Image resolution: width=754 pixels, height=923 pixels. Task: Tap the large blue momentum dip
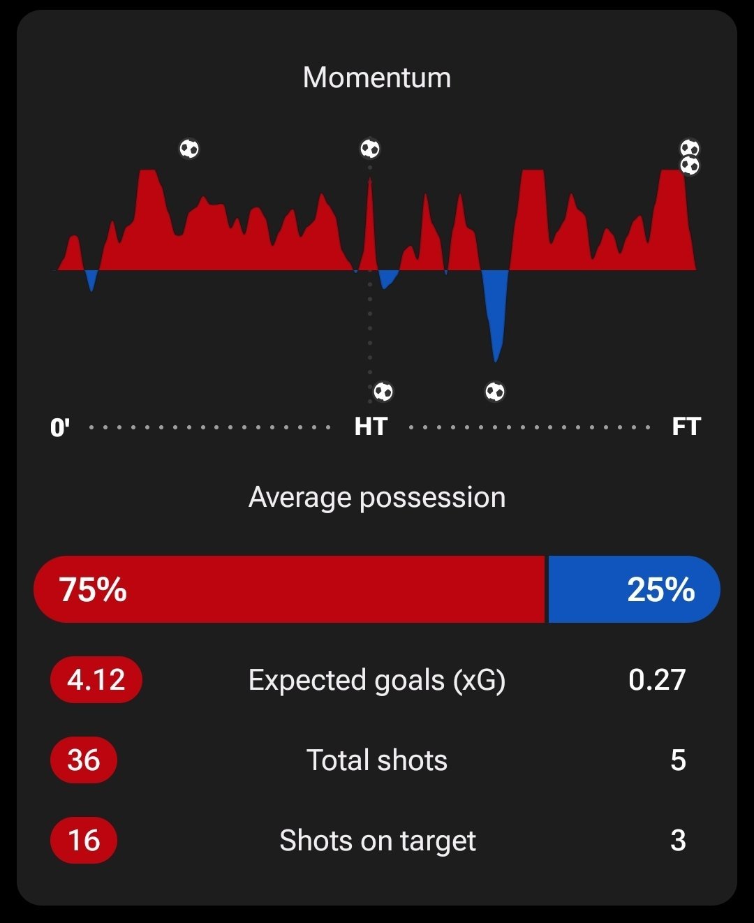coord(496,313)
